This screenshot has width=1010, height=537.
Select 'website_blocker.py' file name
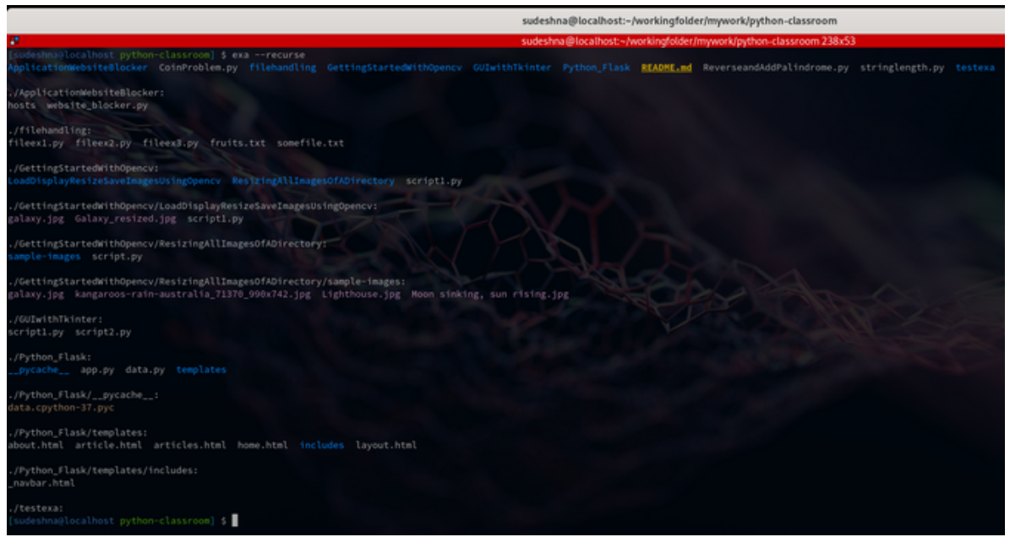click(x=97, y=106)
